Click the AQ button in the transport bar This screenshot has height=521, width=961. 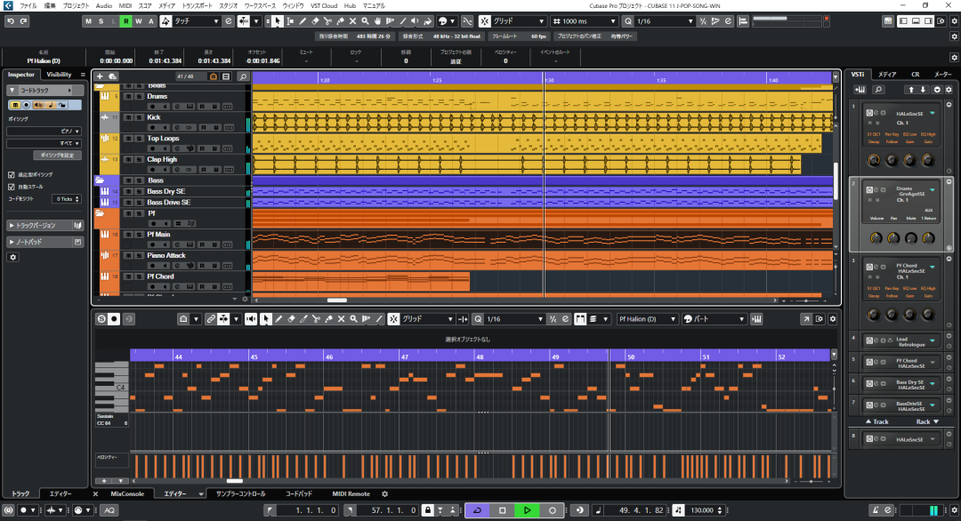click(109, 510)
